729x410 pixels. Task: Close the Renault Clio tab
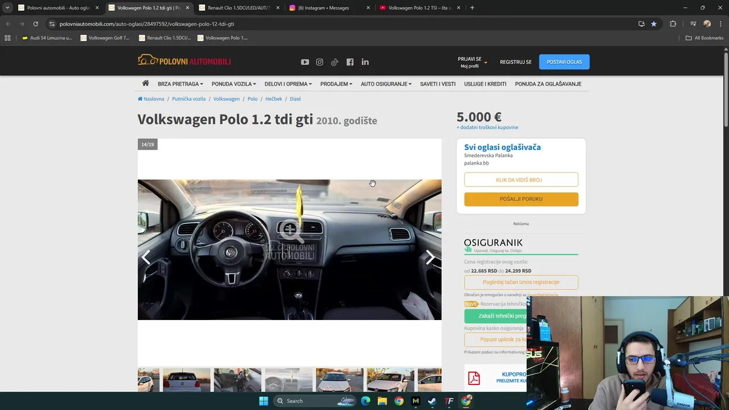(x=277, y=8)
